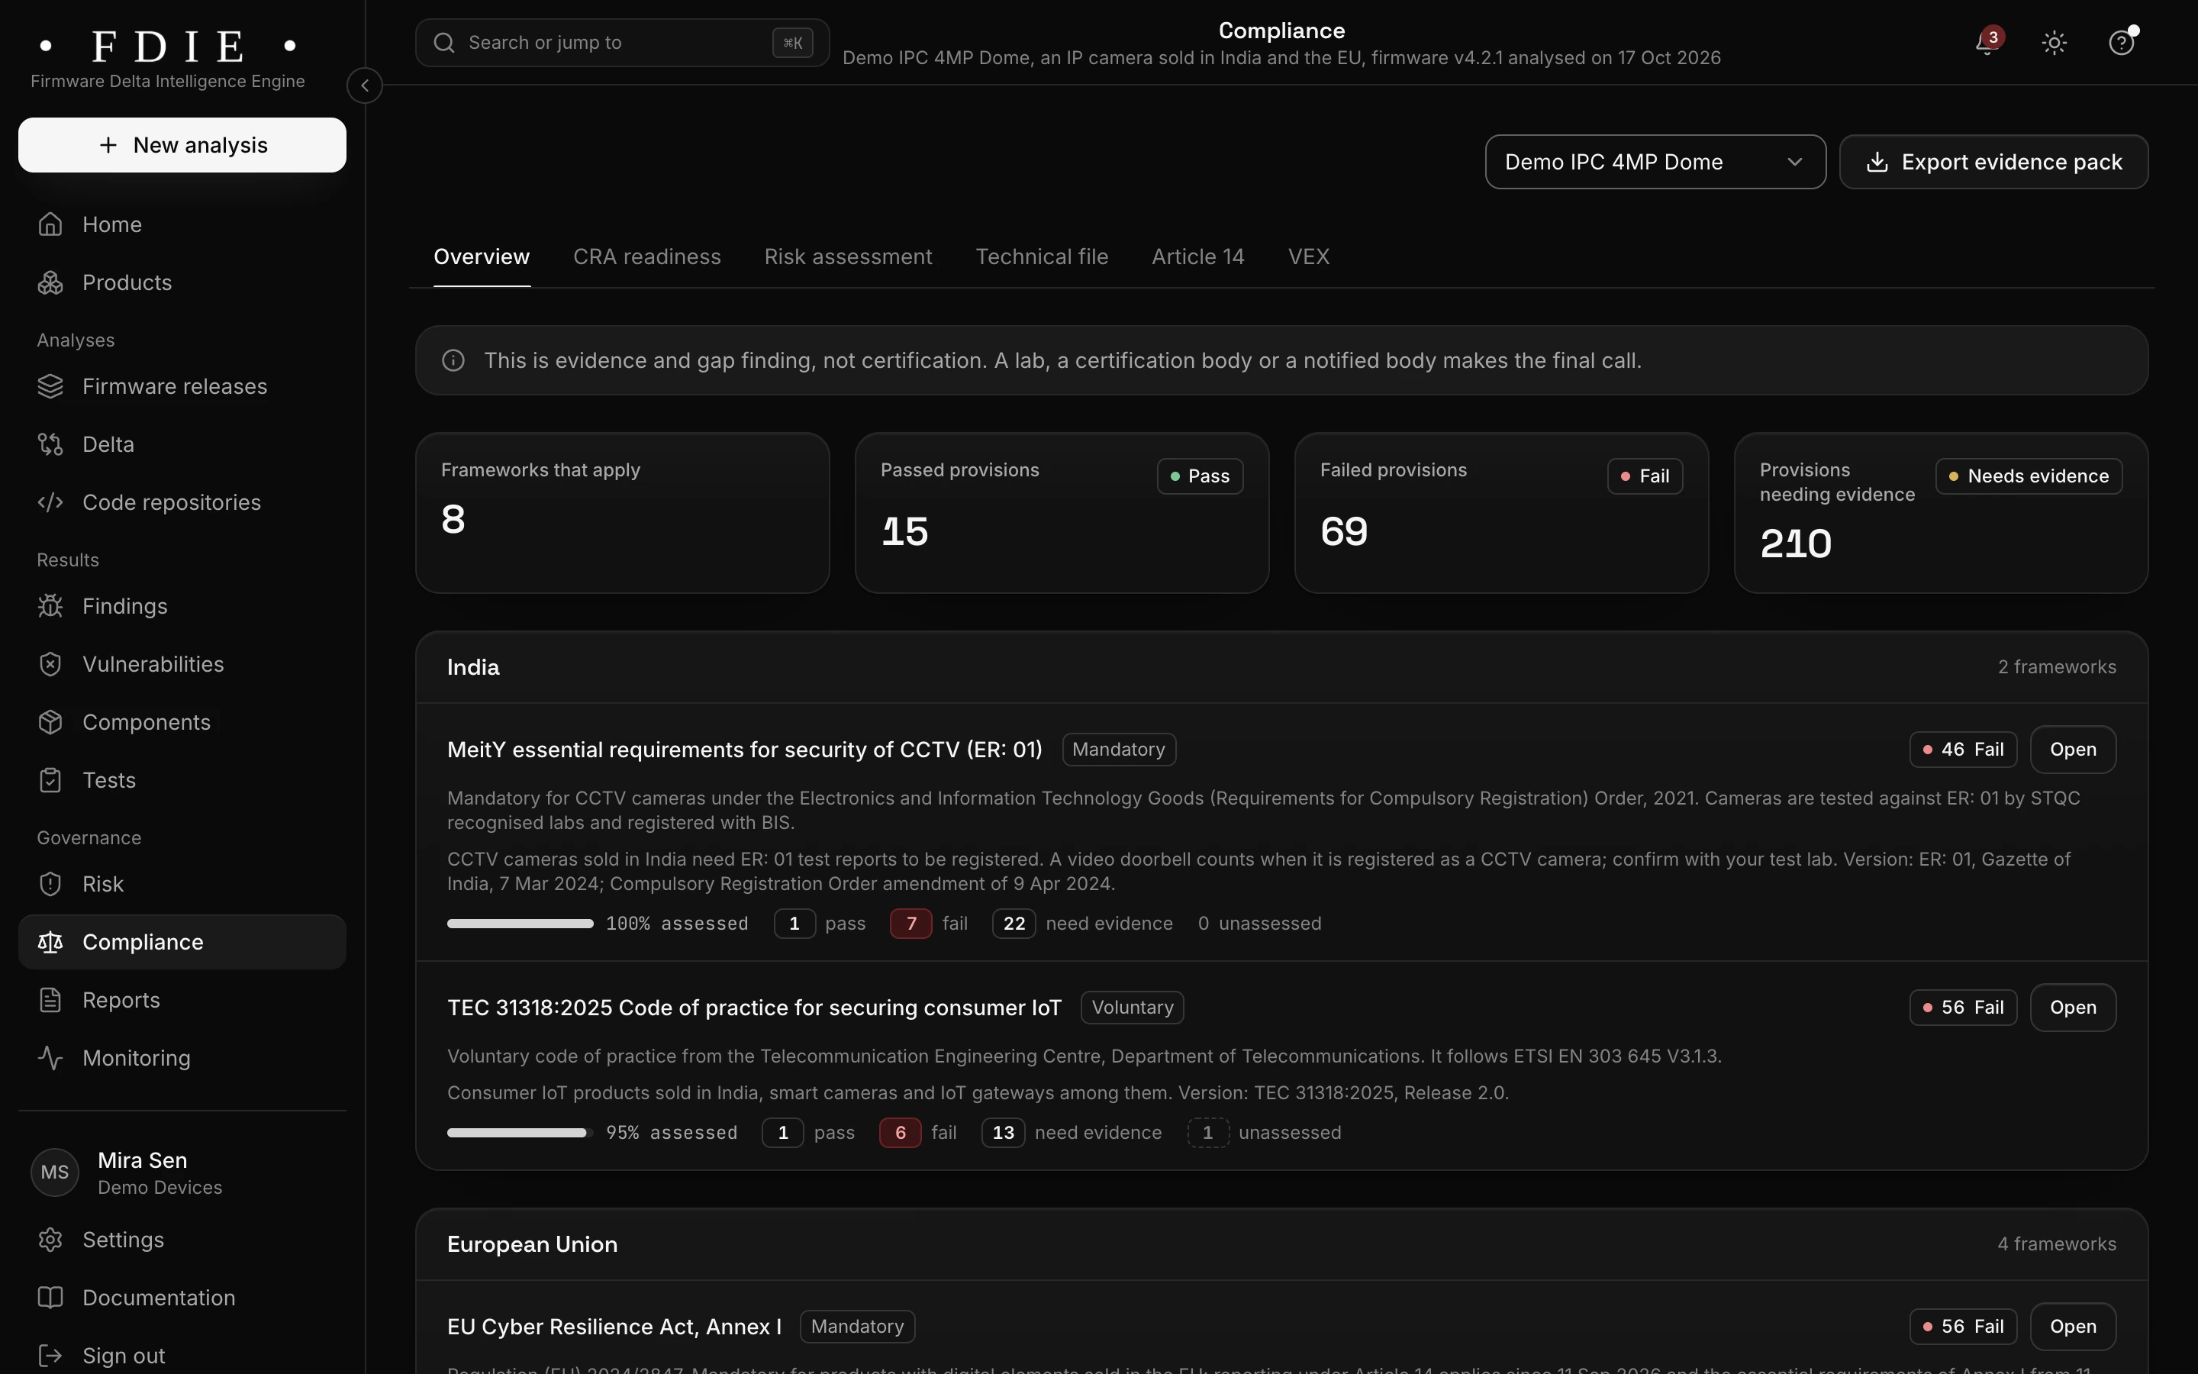Image resolution: width=2198 pixels, height=1374 pixels.
Task: Switch to the CRA readiness tab
Action: pos(646,257)
